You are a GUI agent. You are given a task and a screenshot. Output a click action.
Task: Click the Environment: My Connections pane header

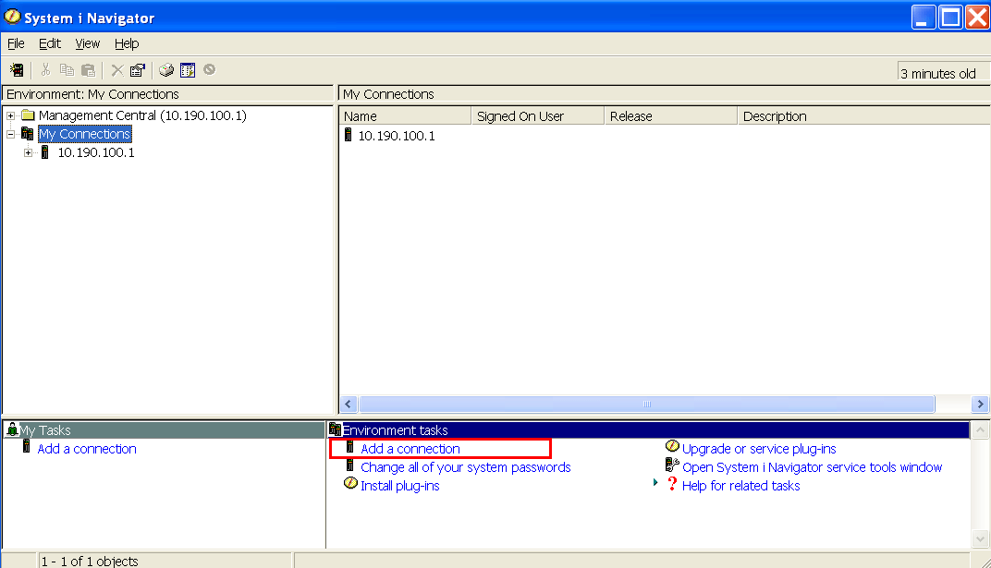[x=167, y=94]
